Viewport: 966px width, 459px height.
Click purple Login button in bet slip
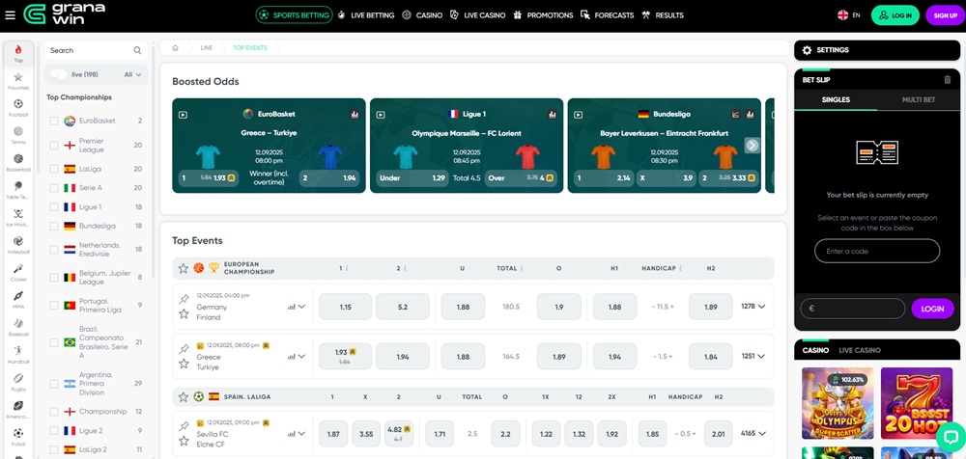[x=932, y=309]
